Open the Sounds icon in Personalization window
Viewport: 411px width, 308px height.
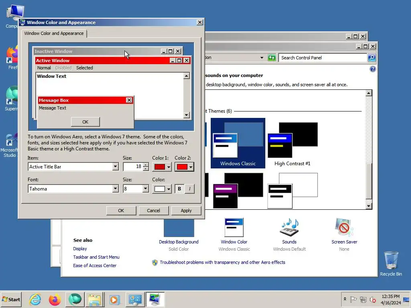289,228
